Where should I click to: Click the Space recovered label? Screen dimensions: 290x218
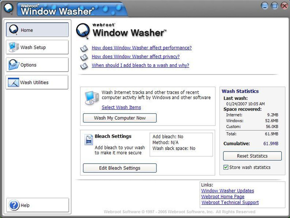(x=242, y=109)
